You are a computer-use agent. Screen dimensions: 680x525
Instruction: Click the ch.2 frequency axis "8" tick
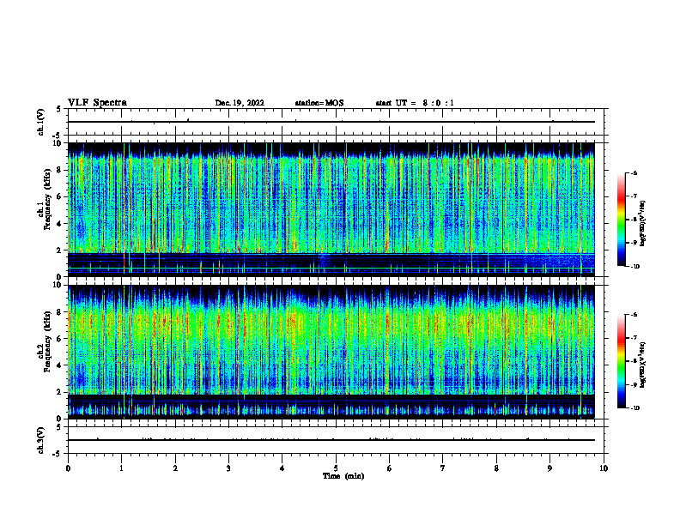59,312
